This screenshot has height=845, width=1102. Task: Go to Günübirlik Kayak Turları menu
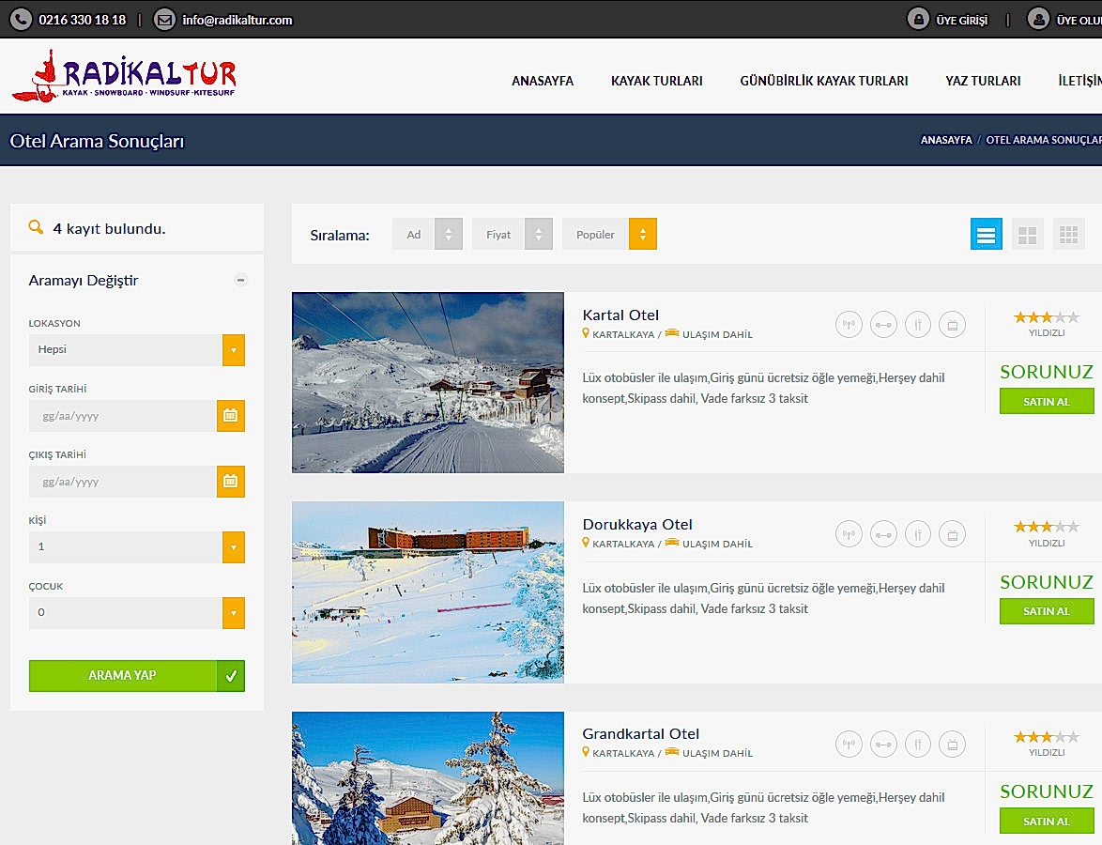[x=823, y=81]
